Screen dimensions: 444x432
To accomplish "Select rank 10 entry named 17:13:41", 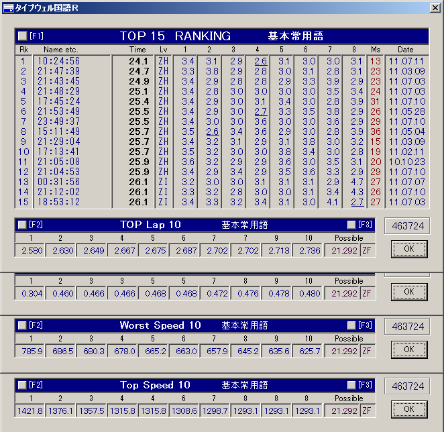I will click(x=59, y=152).
